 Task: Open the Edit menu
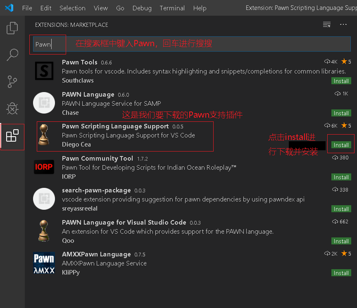click(x=46, y=8)
